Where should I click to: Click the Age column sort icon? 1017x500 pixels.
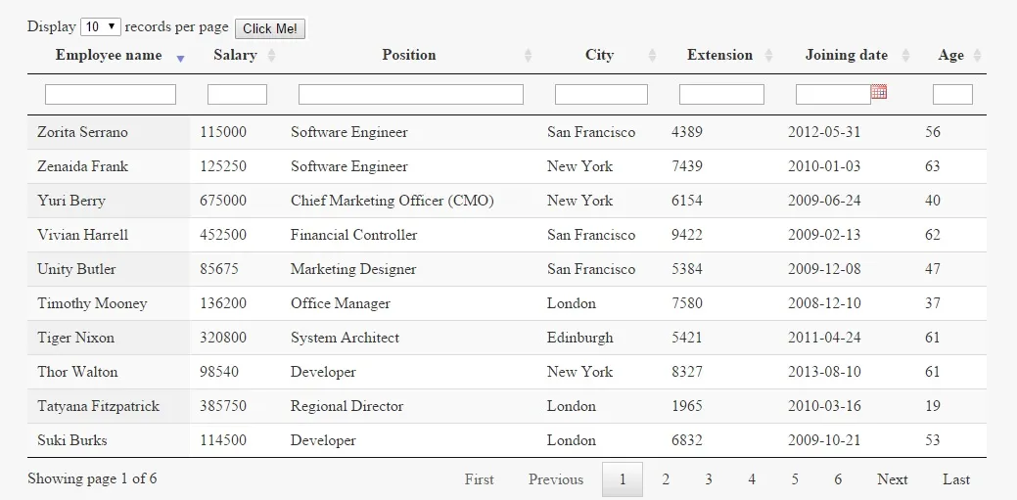tap(977, 56)
